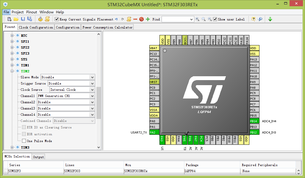Click ETR IO as Clearing Source checkbox
305x178 pixels.
tap(24, 127)
